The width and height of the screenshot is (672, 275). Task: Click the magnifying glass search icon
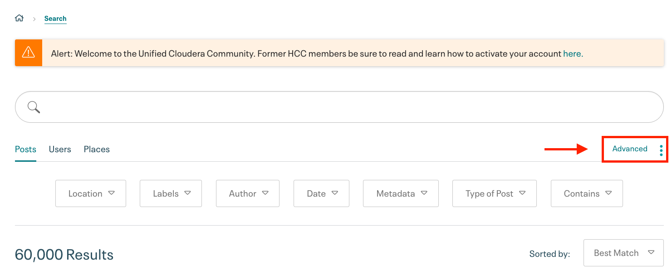tap(33, 107)
